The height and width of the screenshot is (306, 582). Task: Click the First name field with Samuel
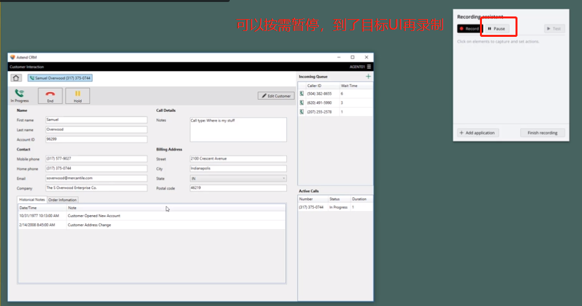pyautogui.click(x=97, y=120)
